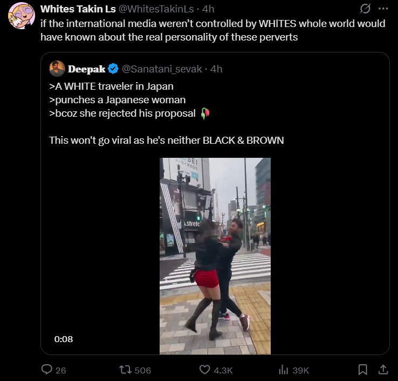This screenshot has width=398, height=381.
Task: Click the repost arrows icon
Action: [125, 370]
